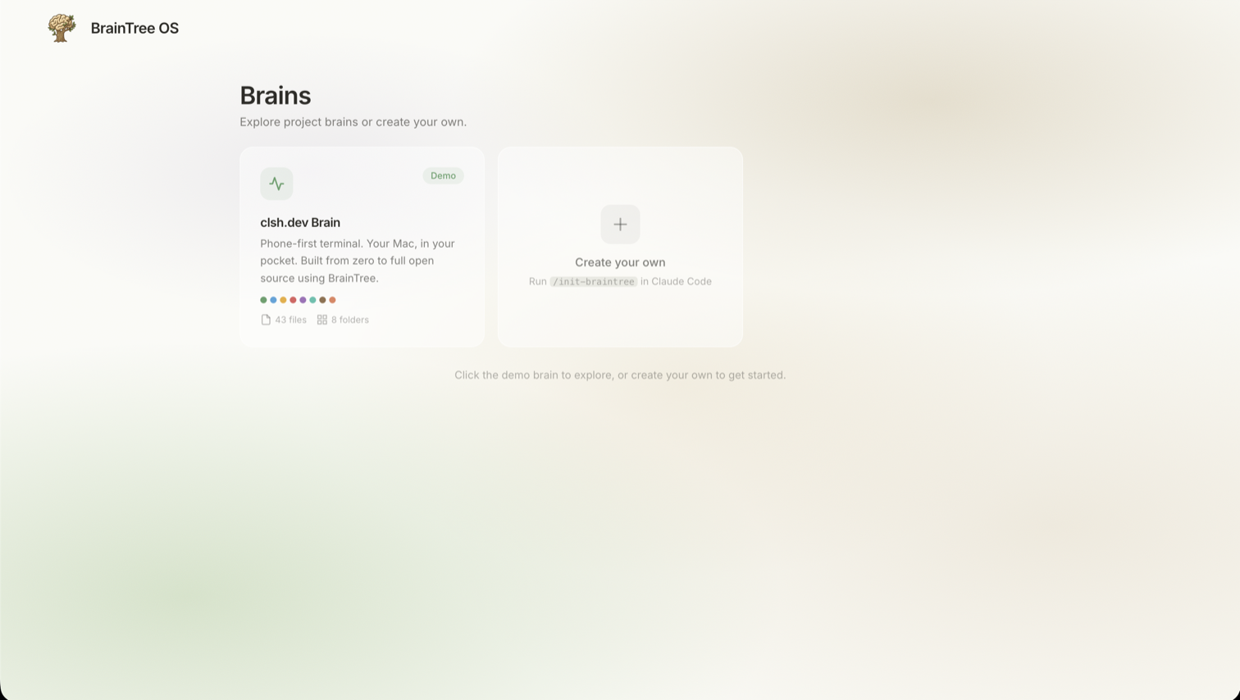Click the file icon beside 43 files

point(266,320)
